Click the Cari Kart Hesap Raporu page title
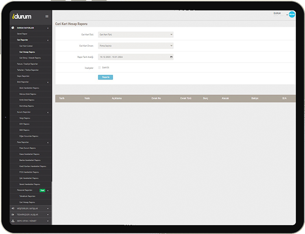Screen dimensions: 305x234 point(71,24)
